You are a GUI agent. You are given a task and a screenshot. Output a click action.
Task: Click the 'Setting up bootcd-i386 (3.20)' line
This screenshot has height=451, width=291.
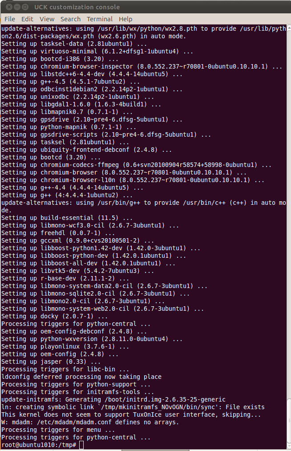pos(60,59)
